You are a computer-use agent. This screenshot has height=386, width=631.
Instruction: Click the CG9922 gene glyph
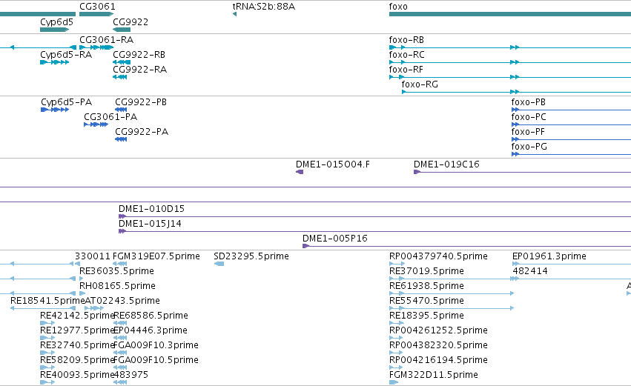click(122, 30)
